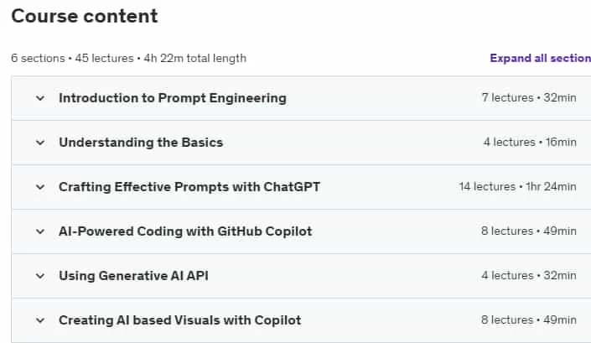The width and height of the screenshot is (591, 343).
Task: Click the 4 lectures • 16min label
Action: (530, 142)
